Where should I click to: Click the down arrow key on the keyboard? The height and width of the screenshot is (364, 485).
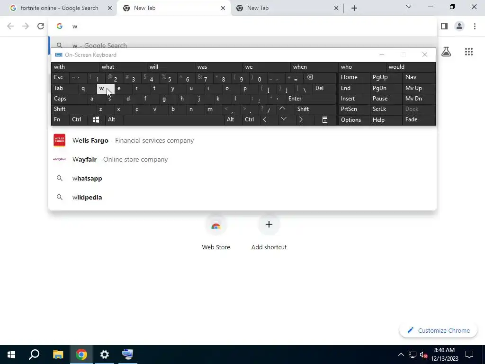pyautogui.click(x=284, y=119)
